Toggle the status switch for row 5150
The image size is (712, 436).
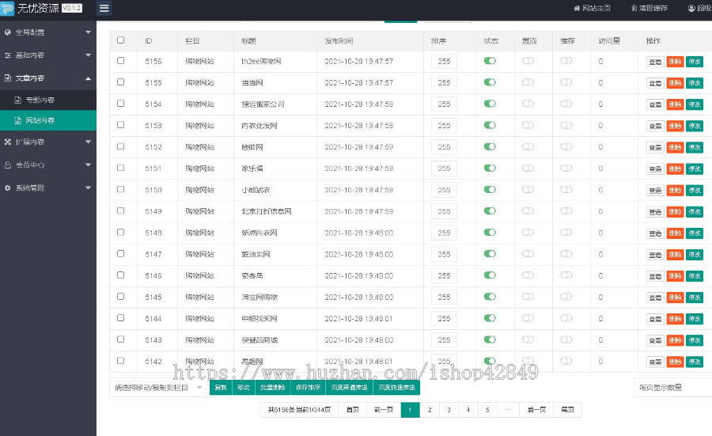pyautogui.click(x=490, y=189)
